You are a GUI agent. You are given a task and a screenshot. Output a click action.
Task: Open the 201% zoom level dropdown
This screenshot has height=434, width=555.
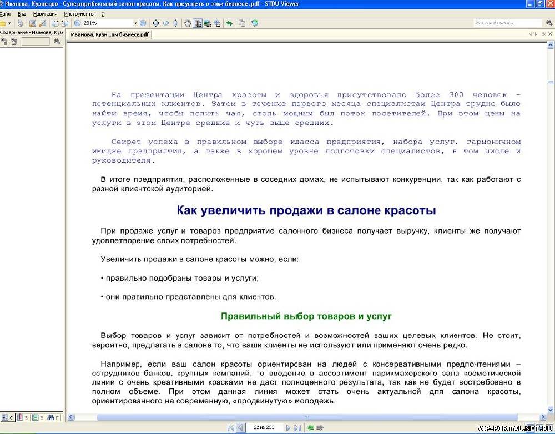tap(135, 23)
